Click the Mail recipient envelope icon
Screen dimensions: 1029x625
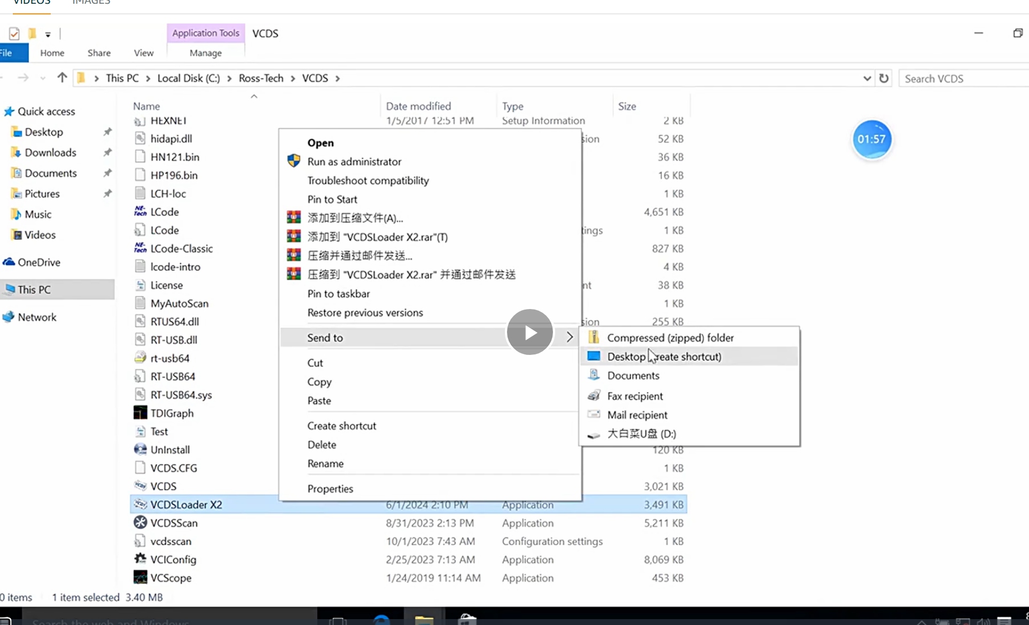594,414
